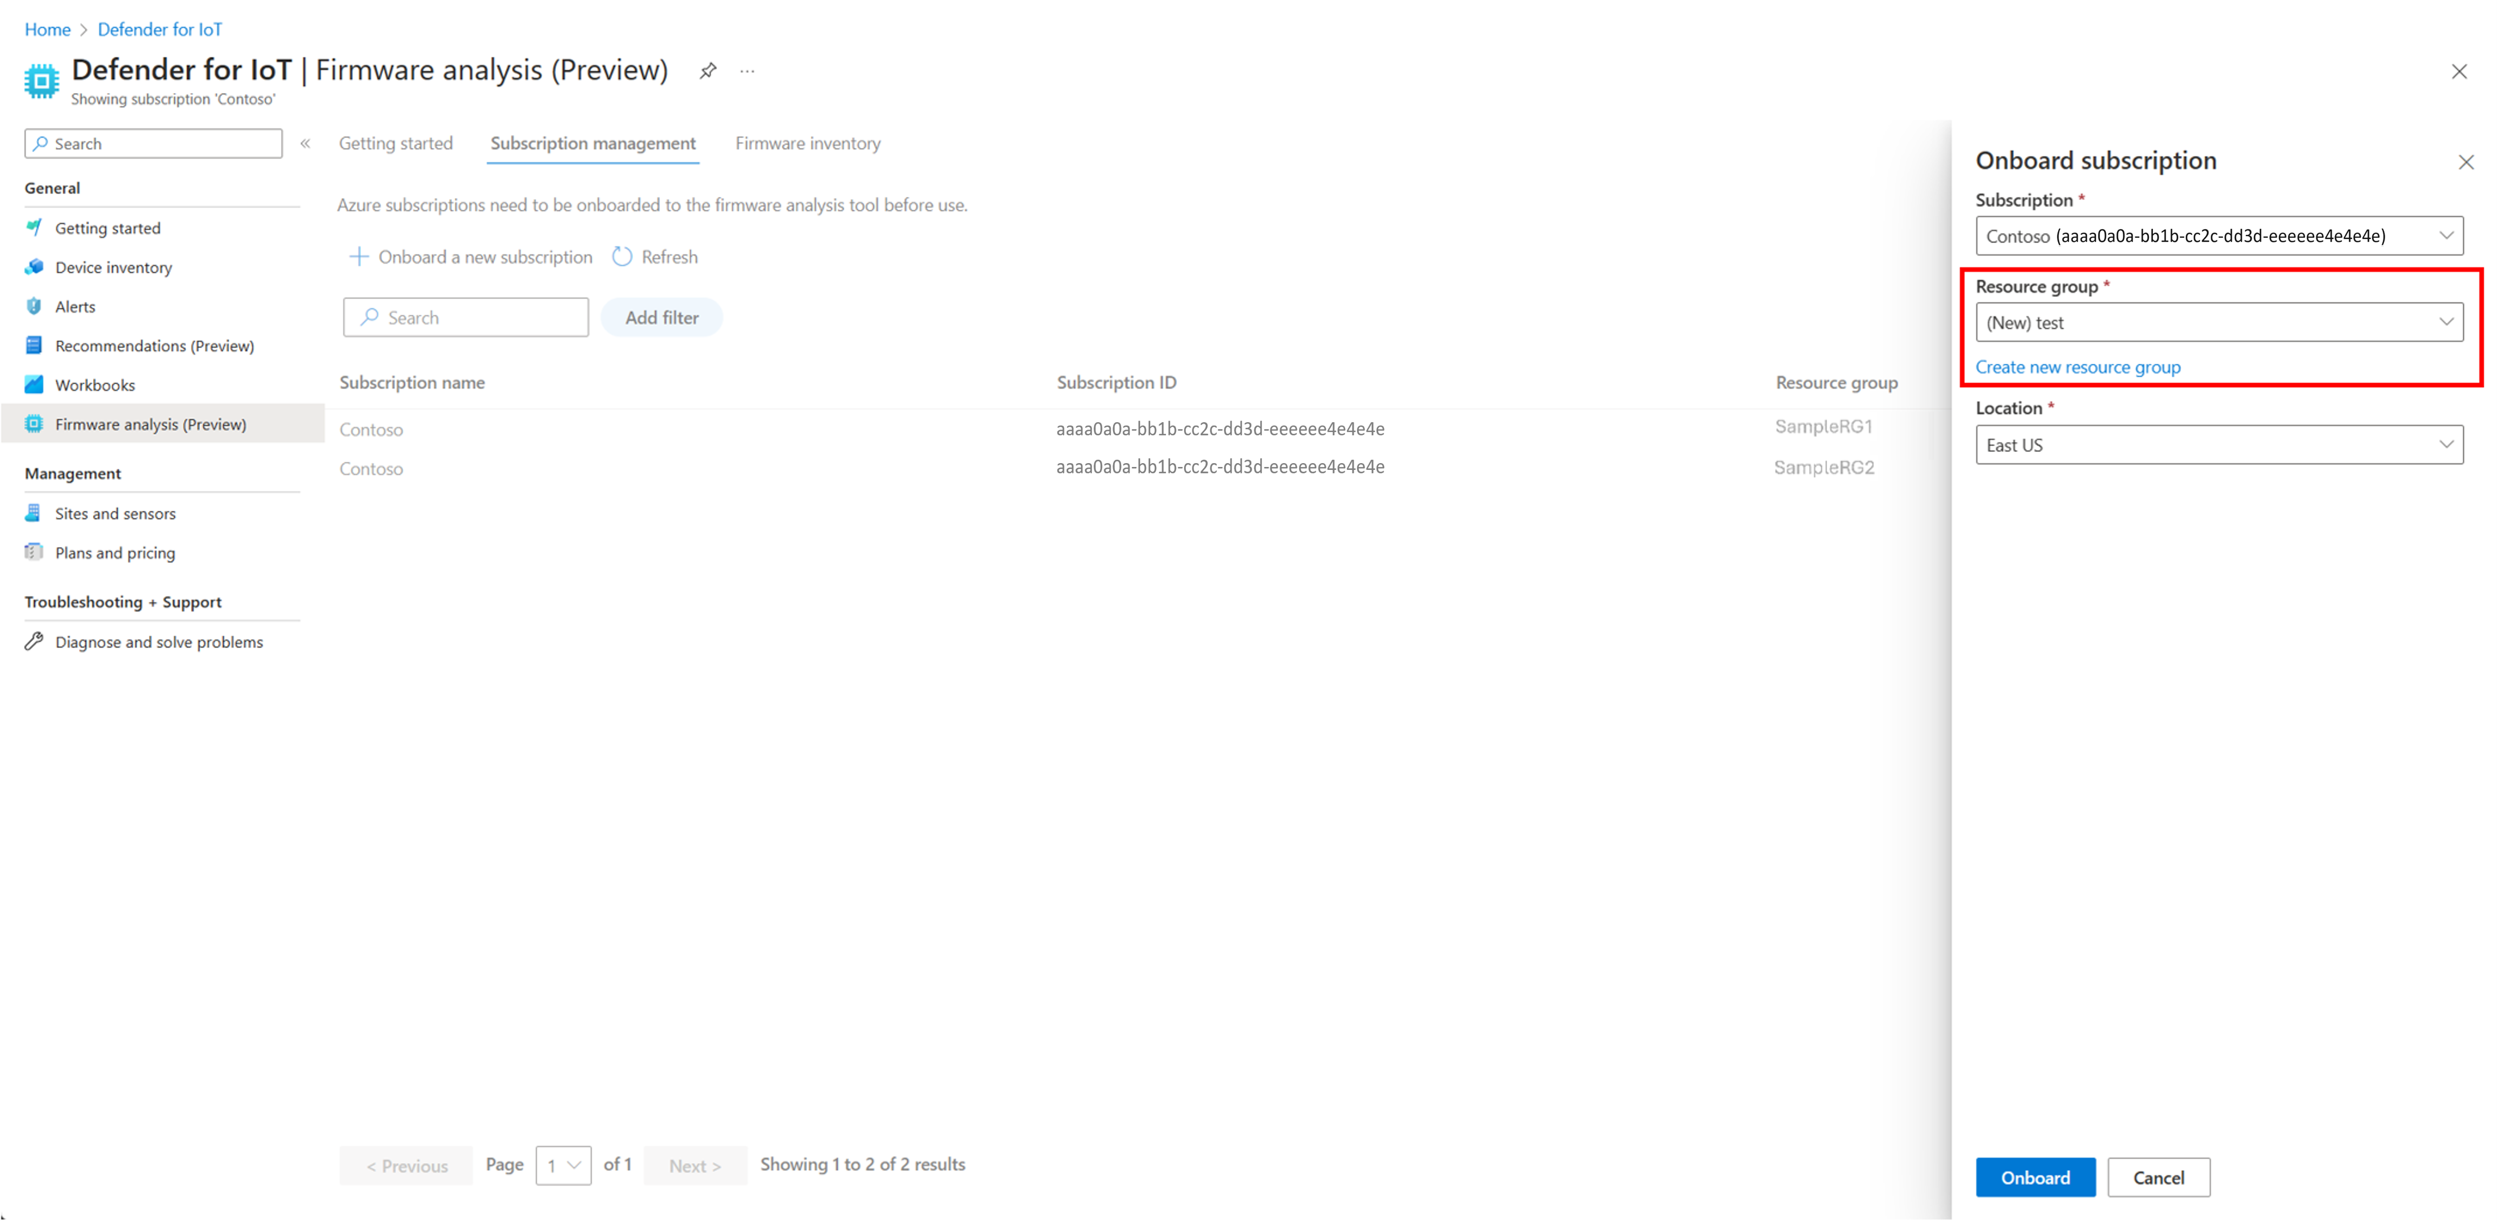Open Diagnose and solve problems

click(158, 642)
